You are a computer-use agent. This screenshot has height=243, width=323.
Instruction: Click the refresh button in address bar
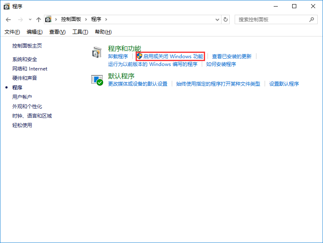point(226,19)
